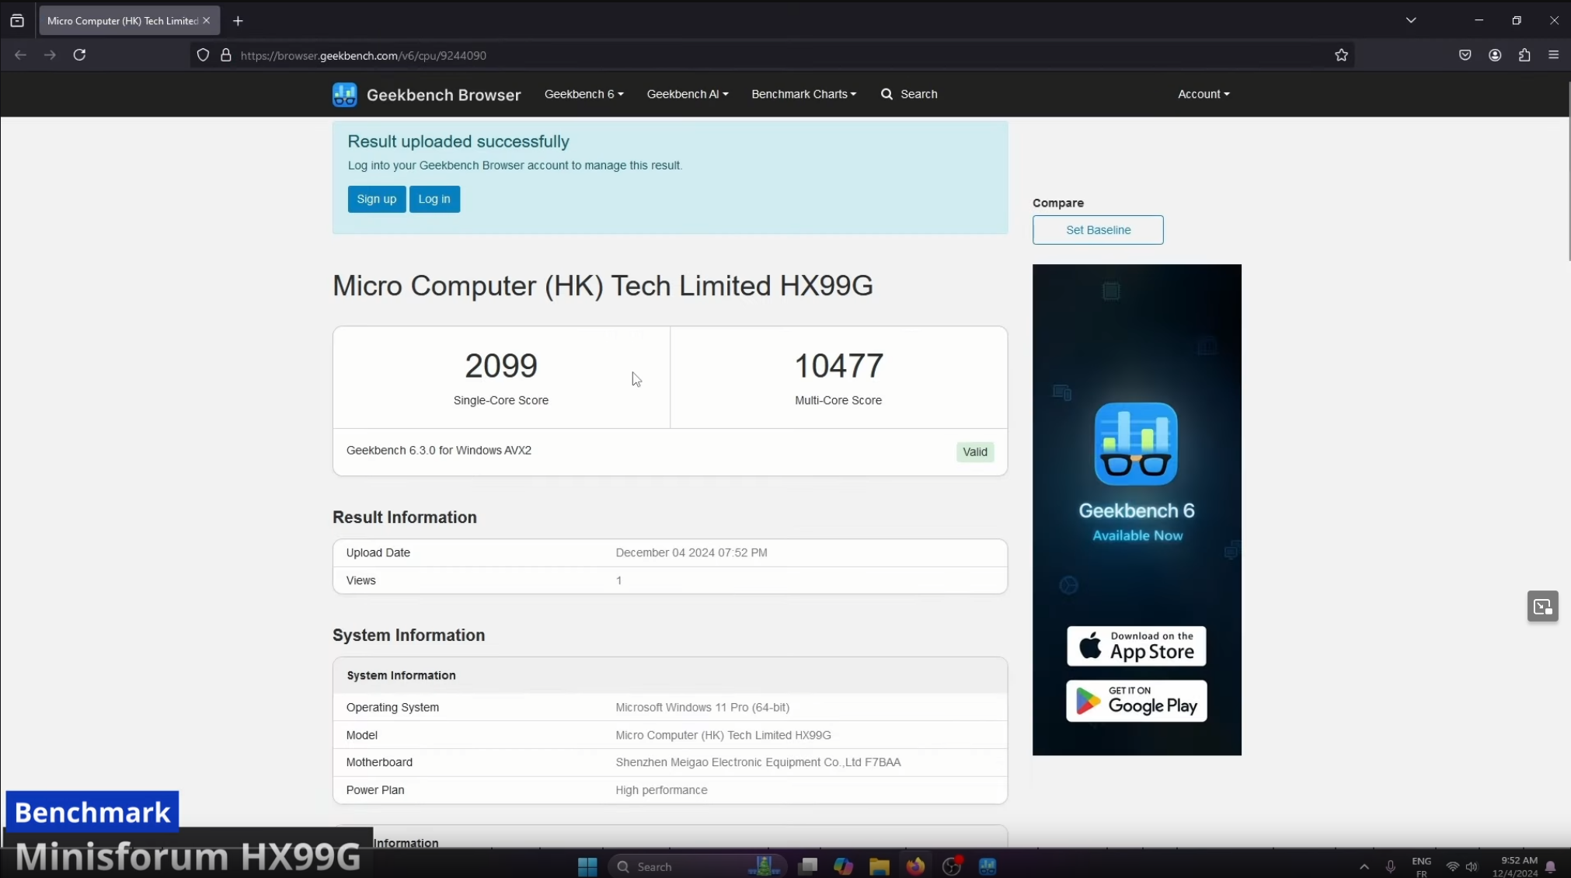The image size is (1571, 878).
Task: Open OBS Studio from the taskbar
Action: pyautogui.click(x=952, y=866)
